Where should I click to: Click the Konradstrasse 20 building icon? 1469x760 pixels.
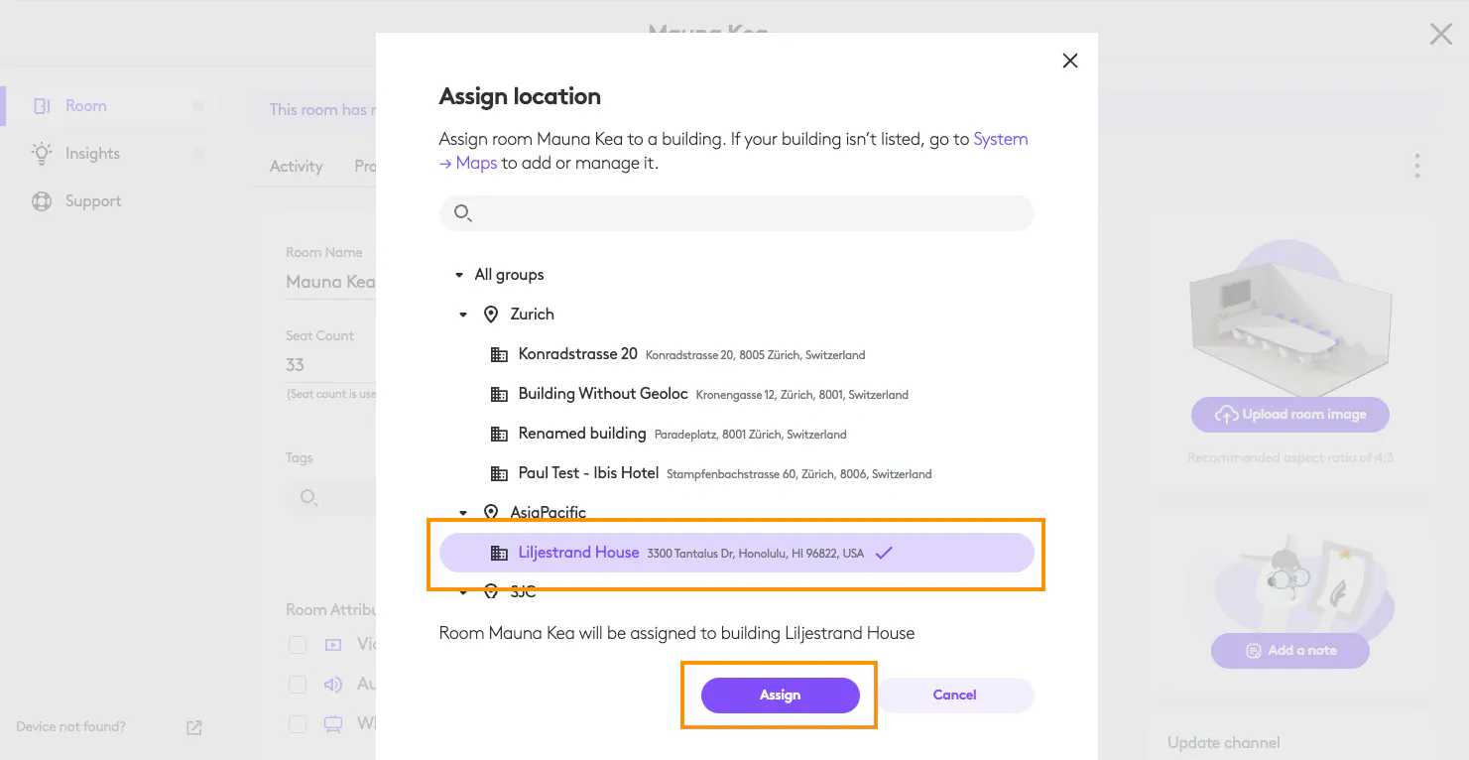click(499, 354)
